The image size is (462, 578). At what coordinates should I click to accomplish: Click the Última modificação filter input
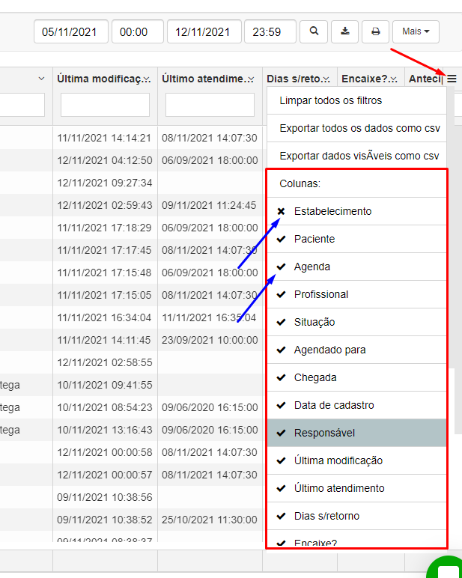point(105,105)
